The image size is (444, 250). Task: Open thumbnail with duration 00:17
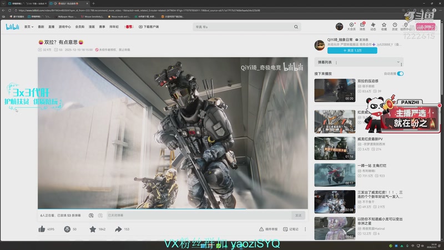click(x=335, y=175)
